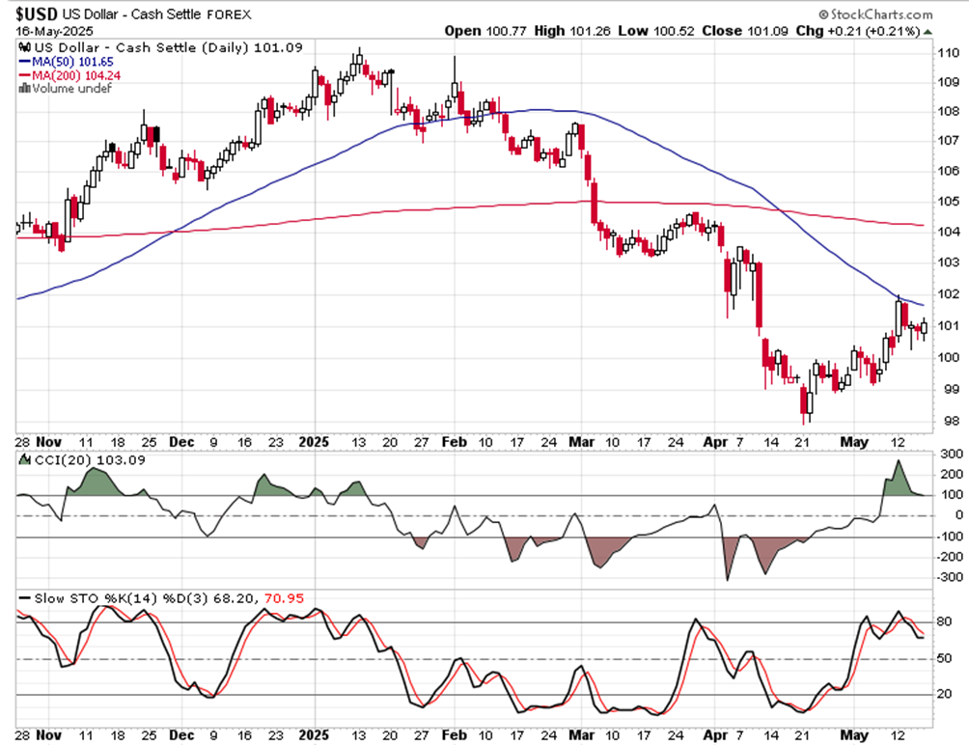The height and width of the screenshot is (745, 969).
Task: Click the MA(50) 101.65 legend label
Action: click(73, 62)
